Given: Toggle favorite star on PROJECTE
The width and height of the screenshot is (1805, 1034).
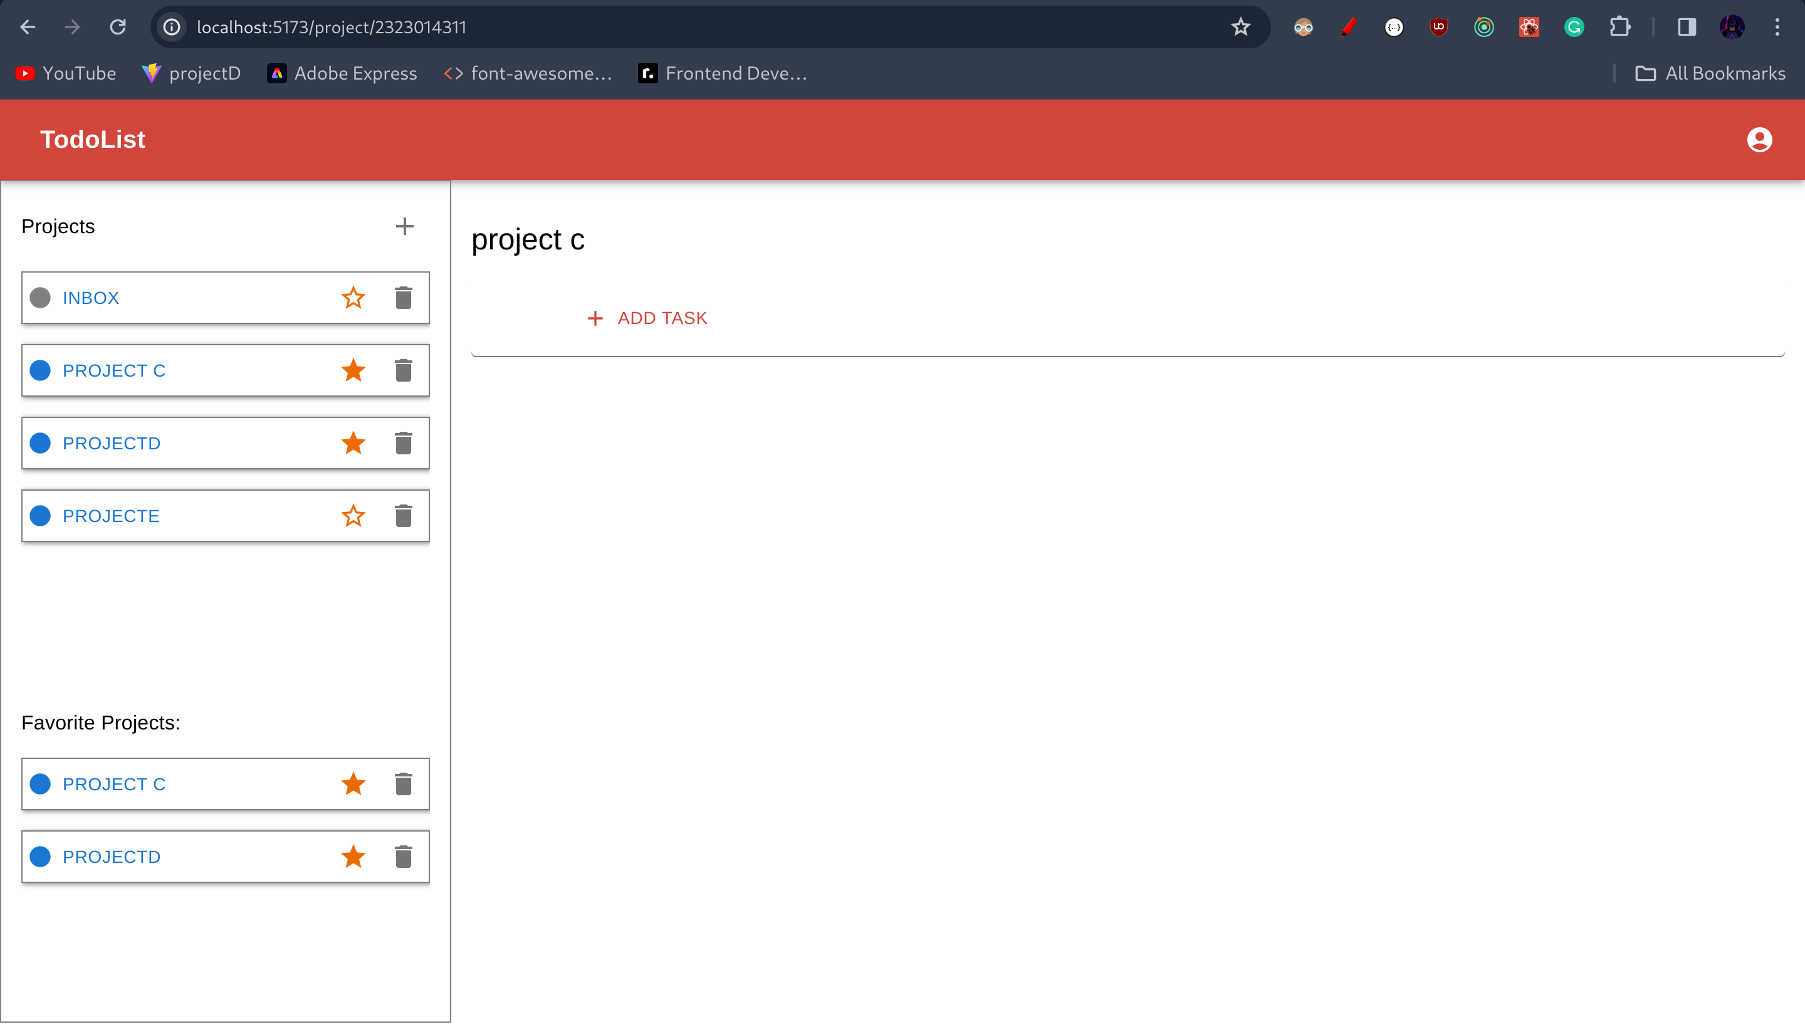Looking at the screenshot, I should point(353,516).
